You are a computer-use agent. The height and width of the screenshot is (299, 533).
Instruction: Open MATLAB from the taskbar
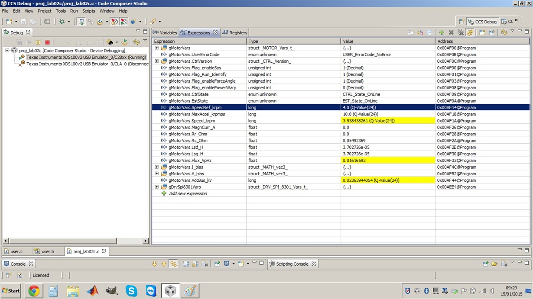pyautogui.click(x=92, y=291)
